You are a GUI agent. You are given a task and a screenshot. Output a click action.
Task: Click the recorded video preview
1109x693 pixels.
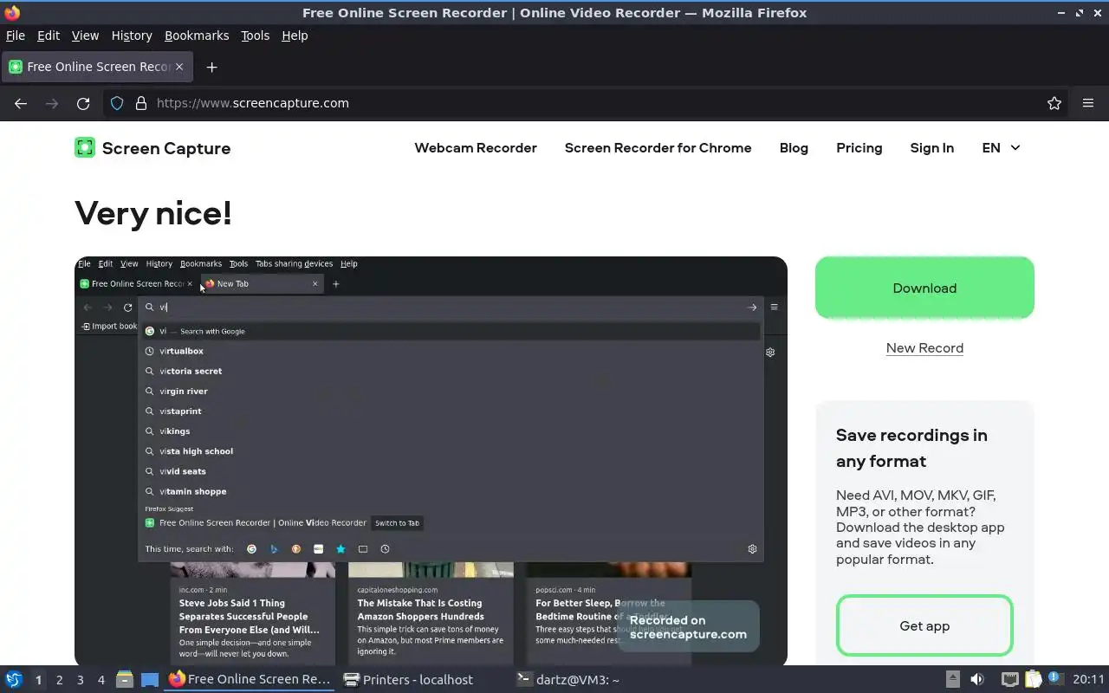click(431, 461)
